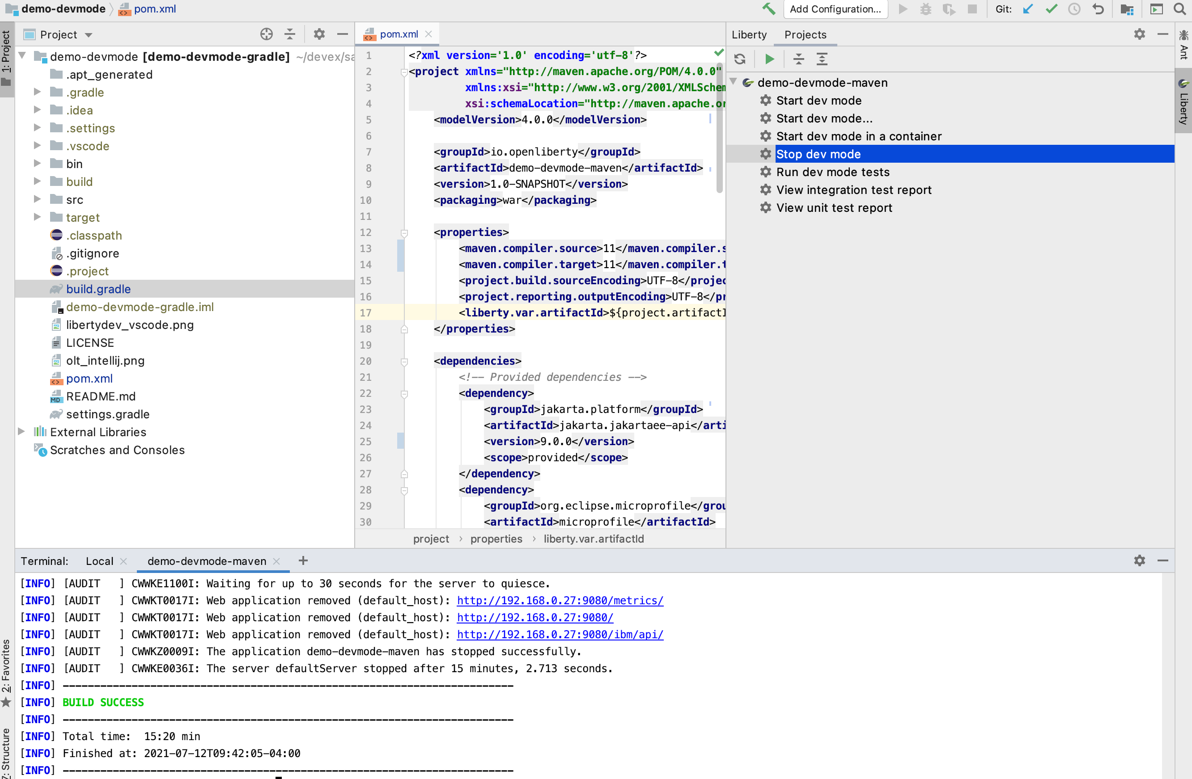
Task: Select Start dev mode action
Action: [819, 101]
